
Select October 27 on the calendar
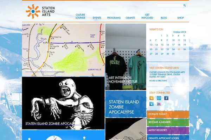pos(151,54)
